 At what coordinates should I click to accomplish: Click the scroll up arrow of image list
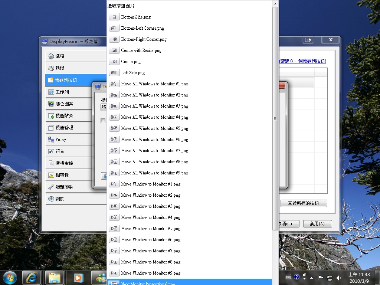pyautogui.click(x=275, y=4)
